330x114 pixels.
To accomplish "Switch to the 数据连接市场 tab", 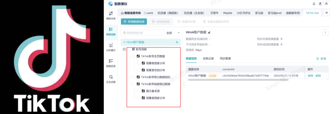I will click(x=131, y=13).
